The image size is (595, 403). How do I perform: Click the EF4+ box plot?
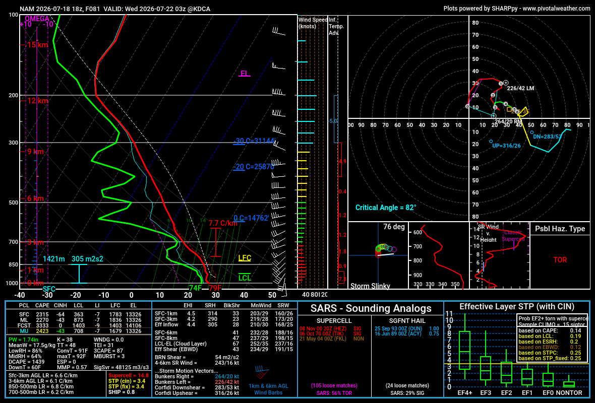click(x=464, y=349)
